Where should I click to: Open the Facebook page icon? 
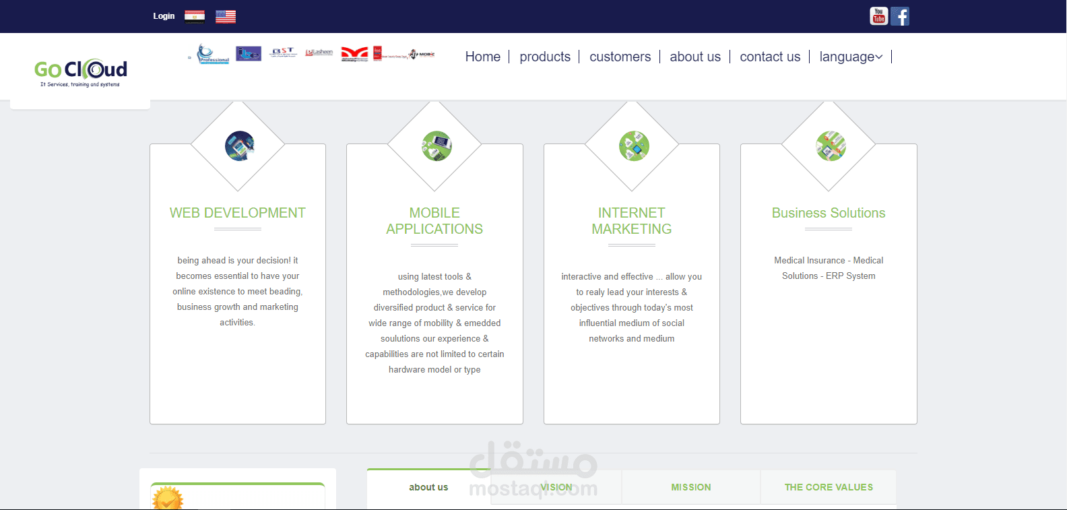(900, 16)
